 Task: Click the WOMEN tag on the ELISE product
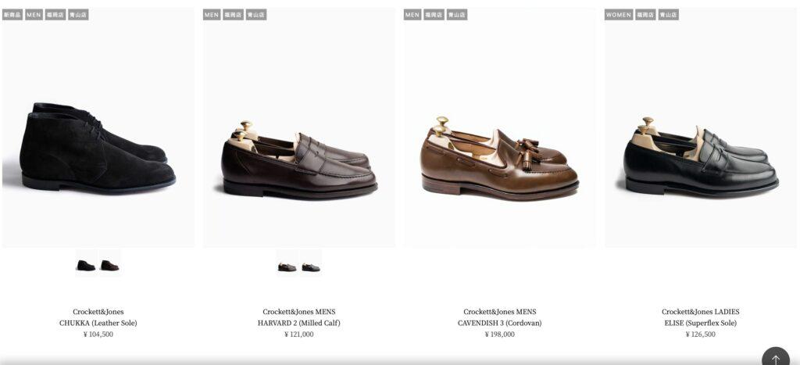tap(619, 15)
